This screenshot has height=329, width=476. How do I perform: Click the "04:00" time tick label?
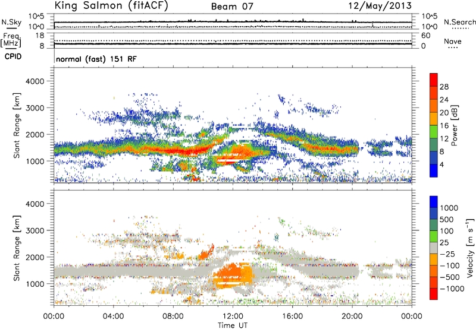click(113, 317)
